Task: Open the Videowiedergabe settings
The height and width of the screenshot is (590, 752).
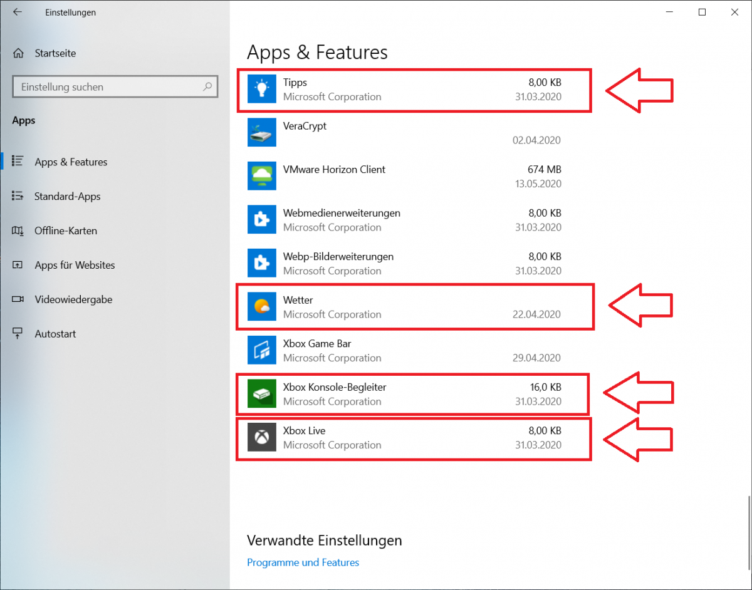Action: [x=73, y=299]
